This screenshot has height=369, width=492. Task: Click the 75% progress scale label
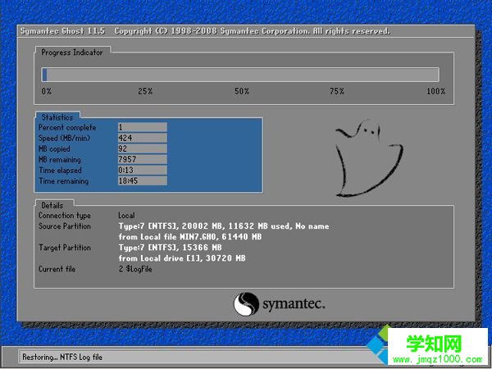337,91
